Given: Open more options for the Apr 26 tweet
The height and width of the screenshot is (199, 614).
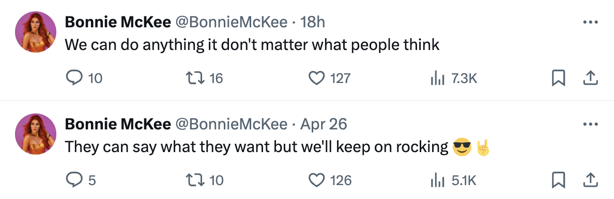Looking at the screenshot, I should coord(590,124).
